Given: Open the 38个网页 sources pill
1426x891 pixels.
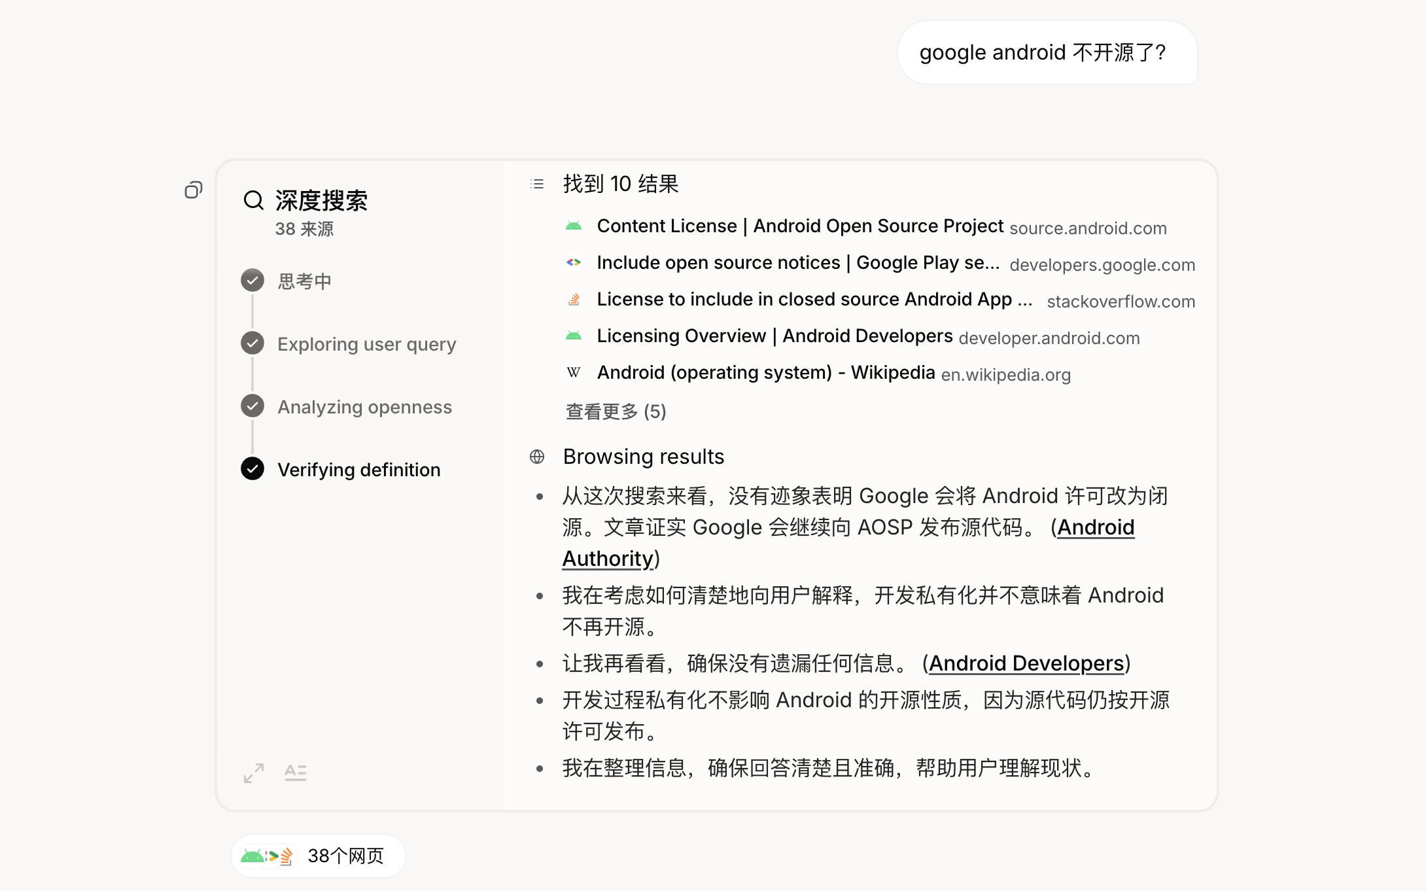Looking at the screenshot, I should 319,856.
